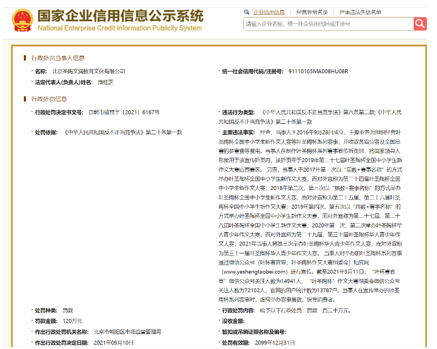Viewport: 437px width, 349px height.
Task: Click the 主要违法事实 label
Action: coord(238,133)
